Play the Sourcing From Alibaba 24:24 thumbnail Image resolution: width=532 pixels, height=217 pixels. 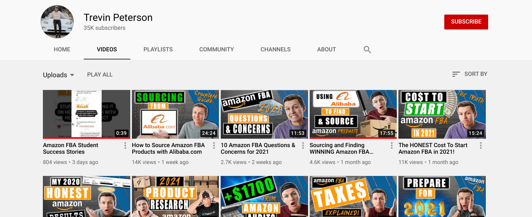pos(175,114)
